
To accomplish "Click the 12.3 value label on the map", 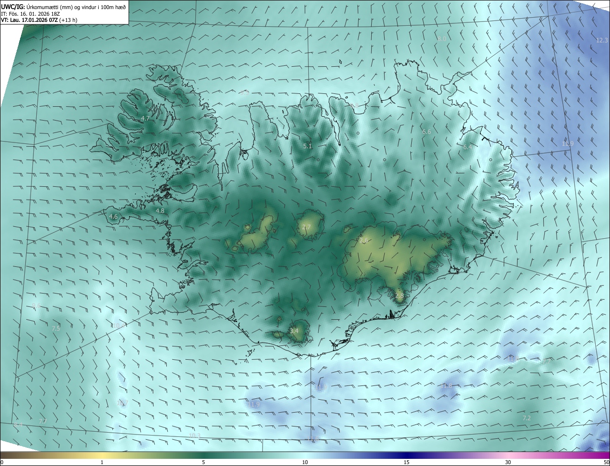I will [602, 41].
